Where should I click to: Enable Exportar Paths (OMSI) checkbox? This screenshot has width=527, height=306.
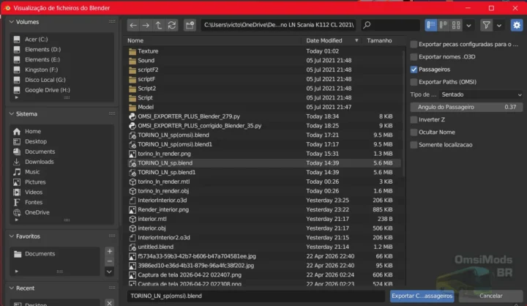point(414,82)
